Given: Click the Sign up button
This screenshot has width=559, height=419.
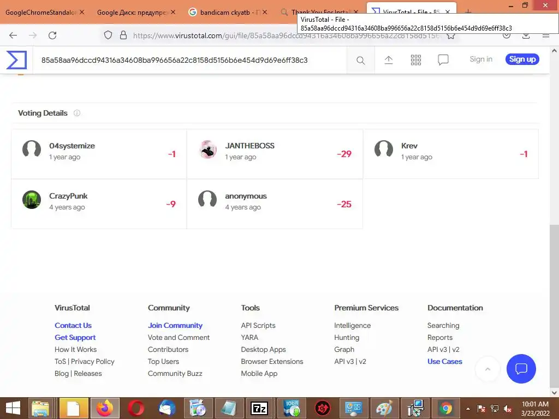Looking at the screenshot, I should [x=522, y=59].
